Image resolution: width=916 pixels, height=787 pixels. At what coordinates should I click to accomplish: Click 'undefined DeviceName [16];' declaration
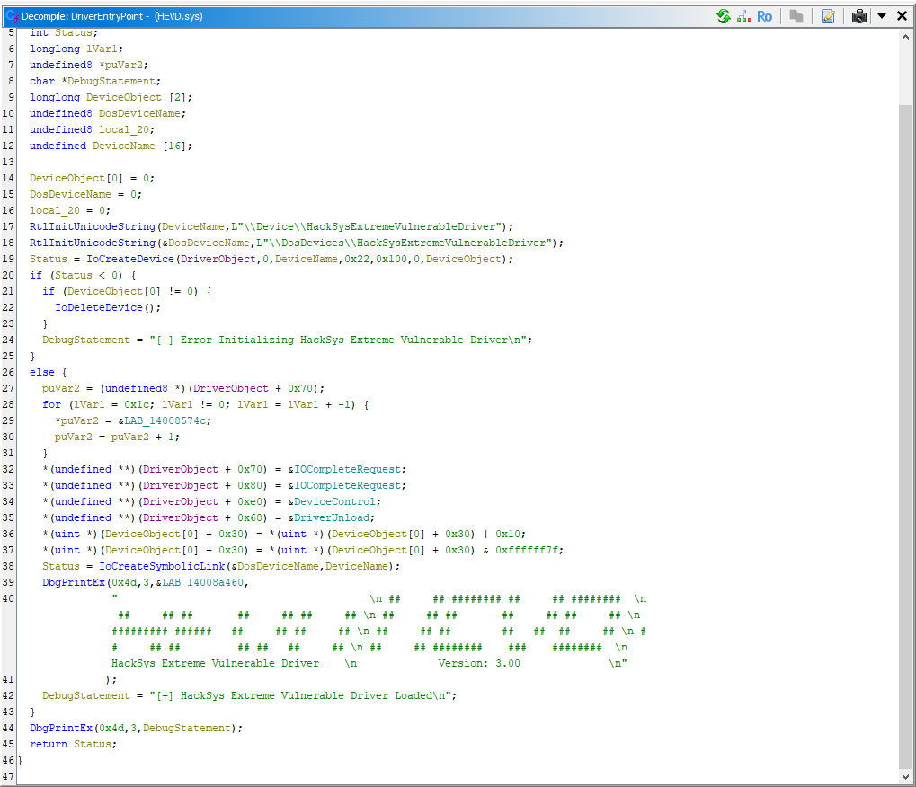click(x=111, y=146)
